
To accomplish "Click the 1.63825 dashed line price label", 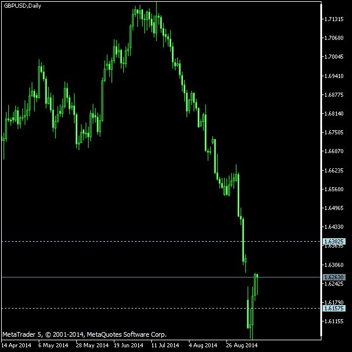I will click(334, 242).
